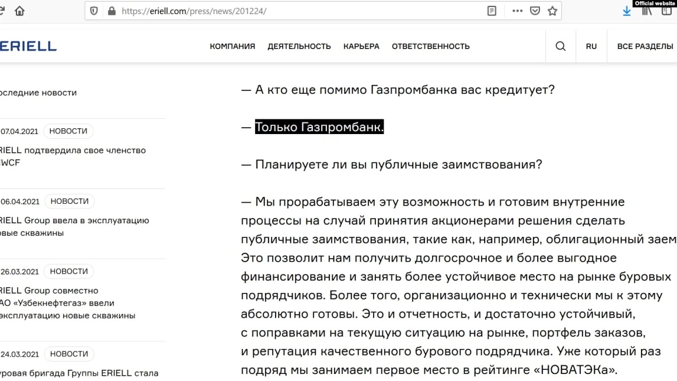
Task: Open the ДЕЯТЕЛЬНОСТЬ menu item
Action: [299, 46]
